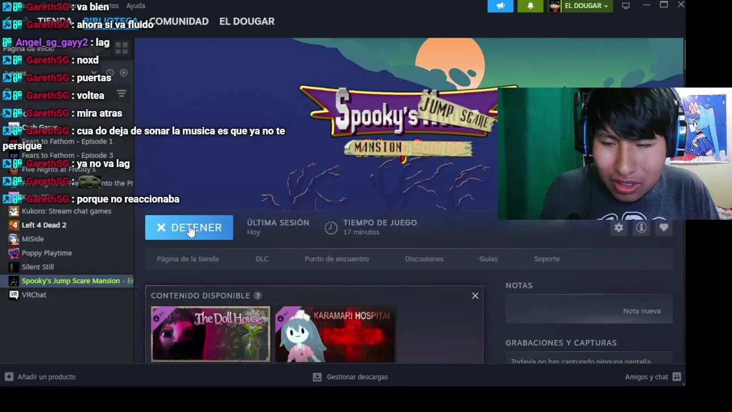This screenshot has height=412, width=732.
Task: Open Punto de encuentro tab
Action: coord(337,259)
